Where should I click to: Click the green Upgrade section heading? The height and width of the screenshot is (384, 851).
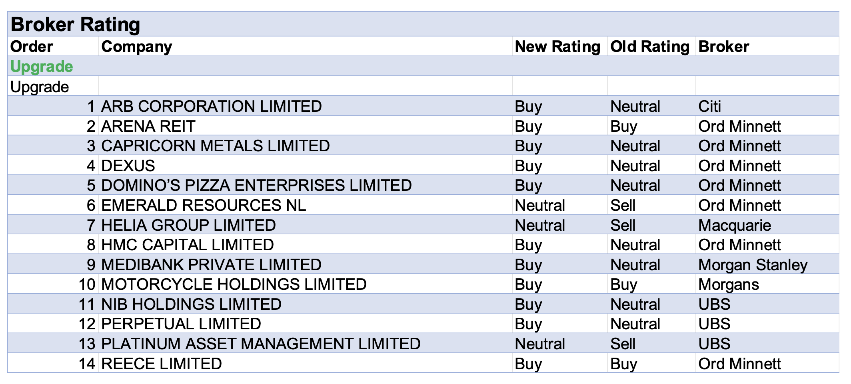(x=42, y=67)
